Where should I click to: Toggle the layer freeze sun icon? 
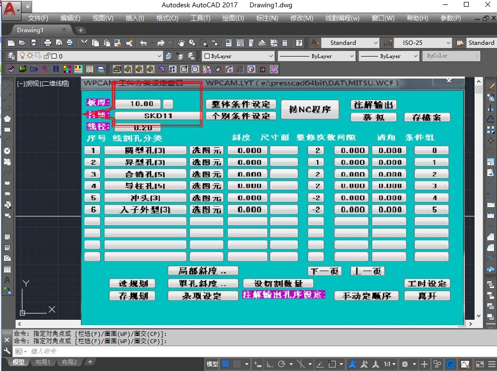click(x=30, y=56)
